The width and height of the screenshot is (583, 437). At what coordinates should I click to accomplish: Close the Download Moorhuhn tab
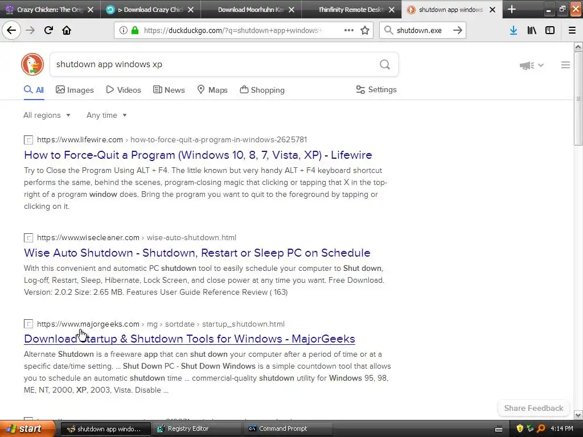[x=291, y=10]
